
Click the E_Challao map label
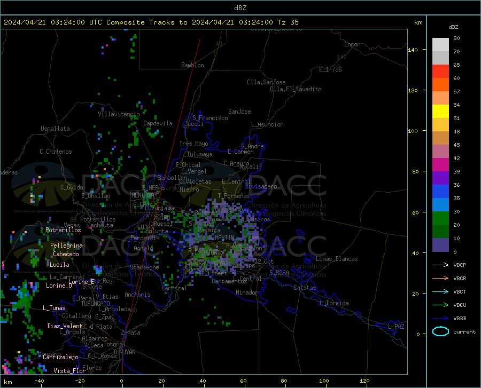point(96,196)
